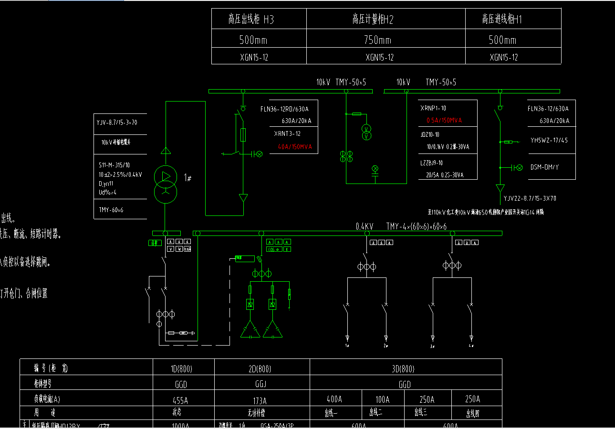Click the YH5WZ-17/45 arrester label
The width and height of the screenshot is (615, 429).
pyautogui.click(x=549, y=141)
